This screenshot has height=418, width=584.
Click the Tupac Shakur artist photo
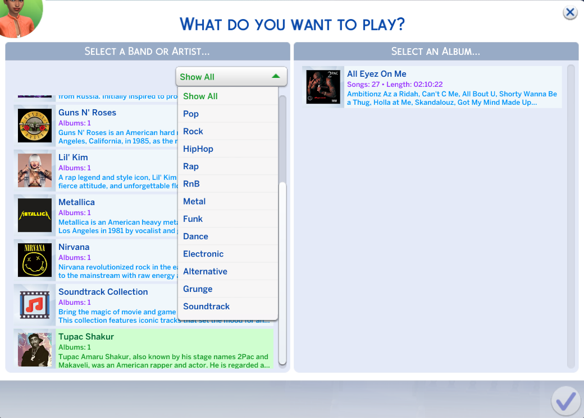35,350
